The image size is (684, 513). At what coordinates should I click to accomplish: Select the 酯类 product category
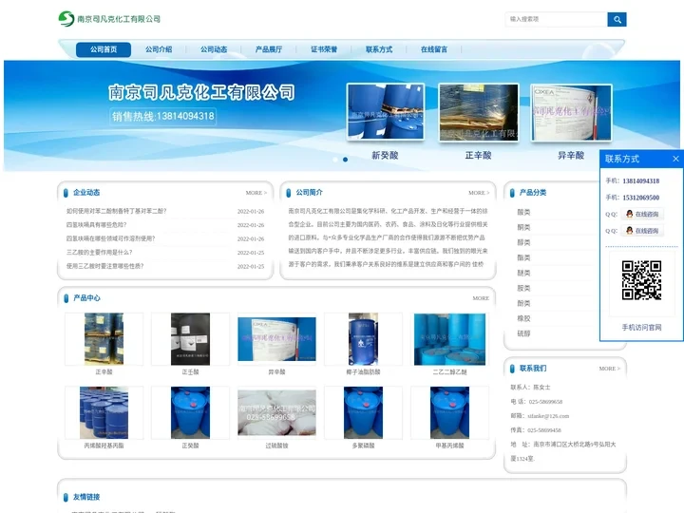tap(523, 257)
